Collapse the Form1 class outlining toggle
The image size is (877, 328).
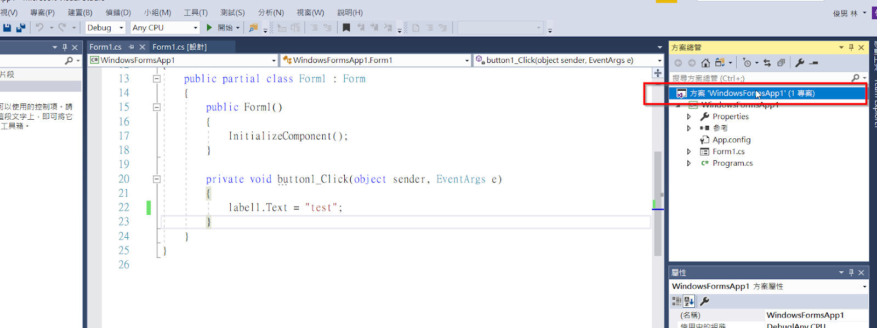tap(157, 79)
